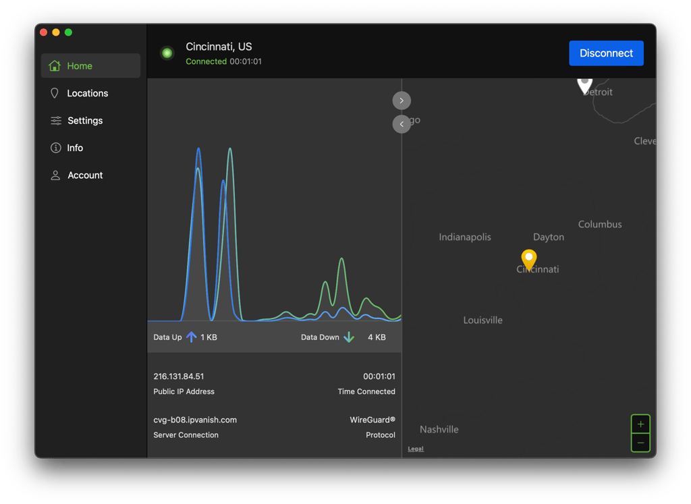Disconnect from the VPN
The height and width of the screenshot is (504, 691).
[606, 53]
